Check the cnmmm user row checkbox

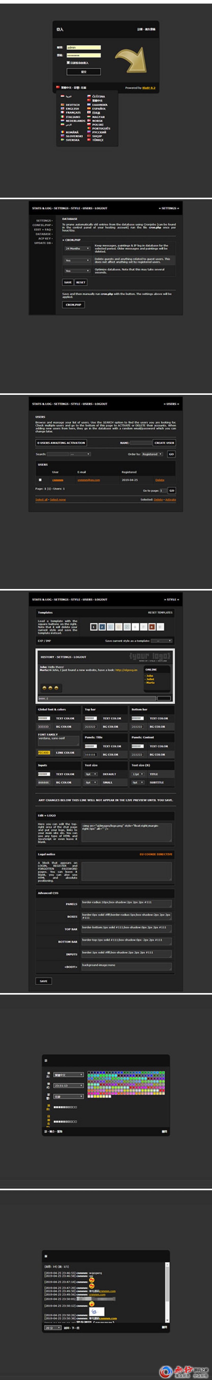(40, 479)
